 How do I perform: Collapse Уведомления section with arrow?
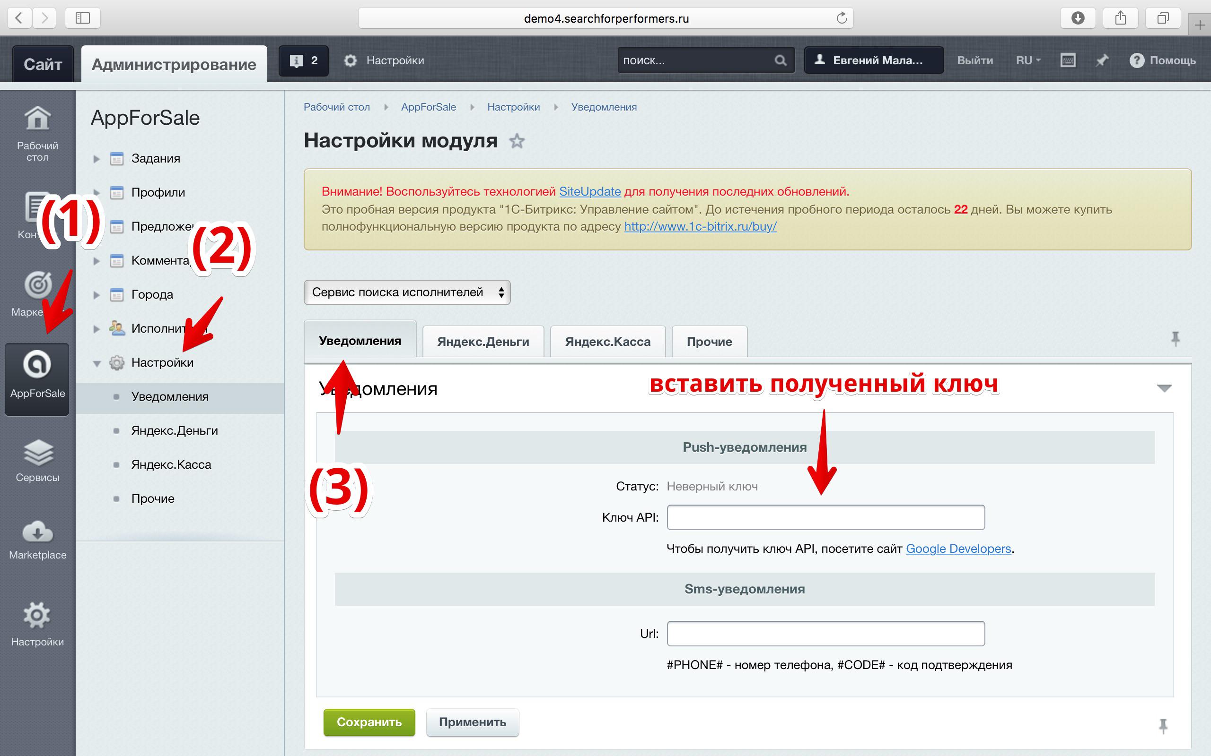(1165, 388)
